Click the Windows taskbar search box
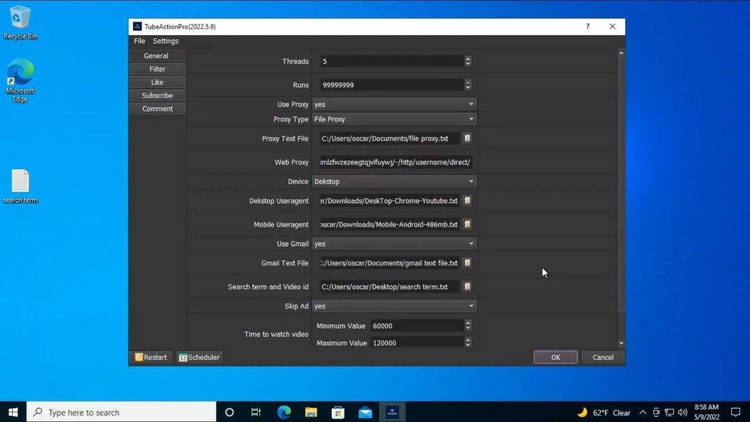This screenshot has height=422, width=750. tap(121, 412)
